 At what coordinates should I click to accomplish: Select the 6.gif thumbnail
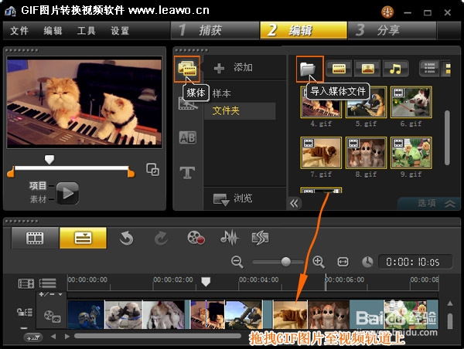point(411,102)
